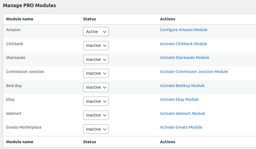The height and width of the screenshot is (149, 256).
Task: Click the top Actions column header
Action: point(168,19)
